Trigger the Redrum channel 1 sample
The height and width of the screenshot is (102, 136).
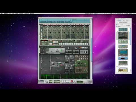[46, 25]
